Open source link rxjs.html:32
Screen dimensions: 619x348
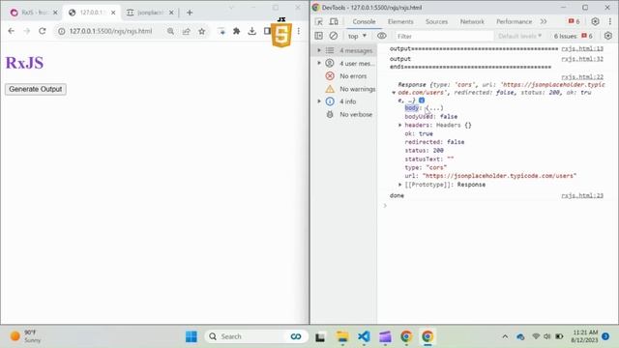[x=582, y=59]
